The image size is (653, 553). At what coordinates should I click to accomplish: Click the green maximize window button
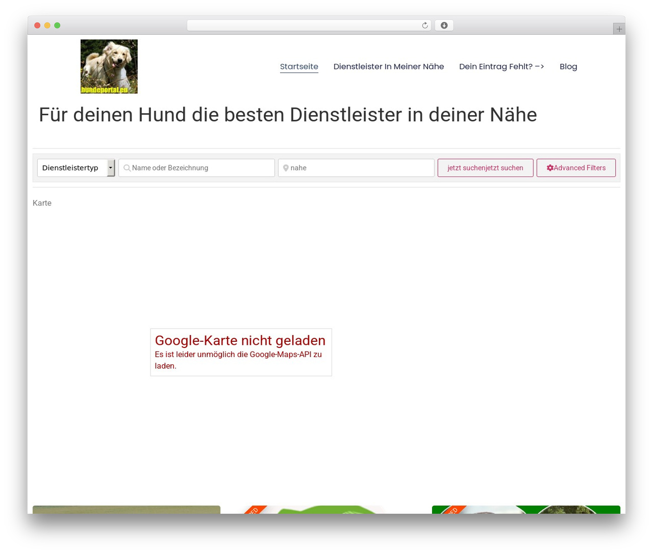[57, 26]
